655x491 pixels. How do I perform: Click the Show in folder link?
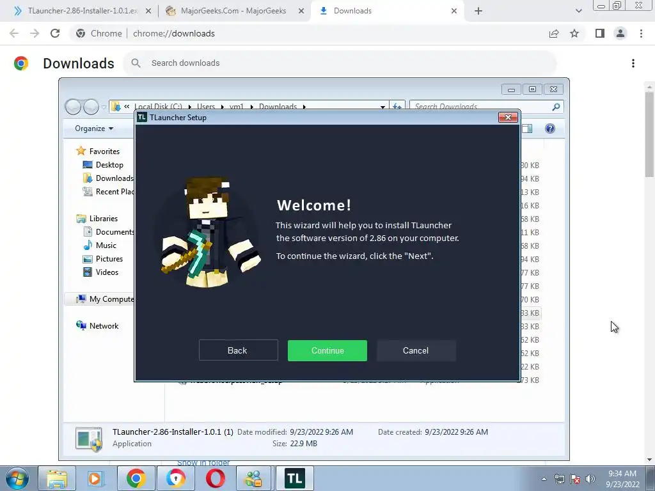click(x=203, y=463)
